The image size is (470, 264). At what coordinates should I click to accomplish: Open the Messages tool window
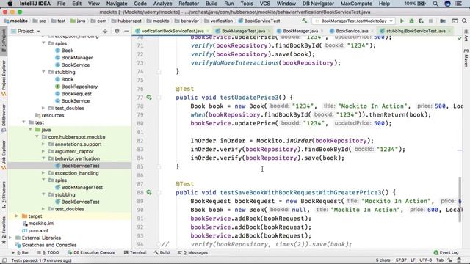pos(192,252)
